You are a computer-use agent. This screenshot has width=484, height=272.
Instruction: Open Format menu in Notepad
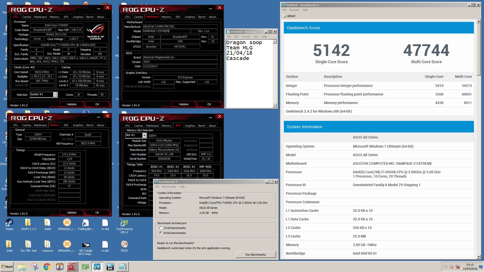point(246,37)
